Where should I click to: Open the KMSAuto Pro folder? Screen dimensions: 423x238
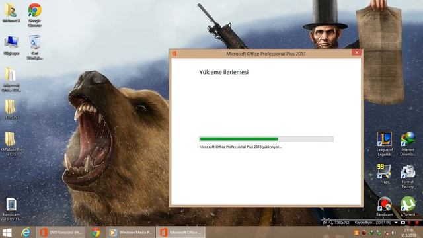tap(12, 144)
